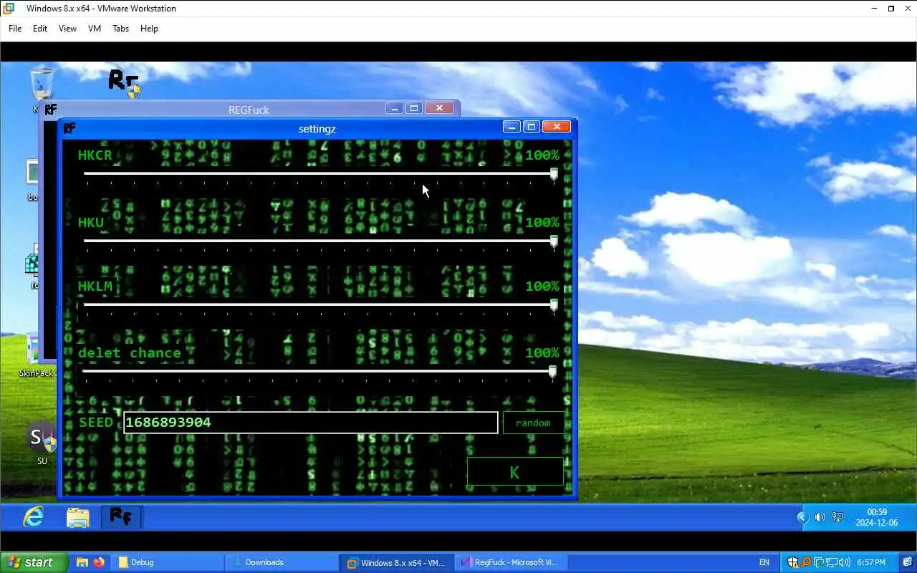Click the guest clock showing 00:59
This screenshot has width=917, height=573.
tap(877, 517)
